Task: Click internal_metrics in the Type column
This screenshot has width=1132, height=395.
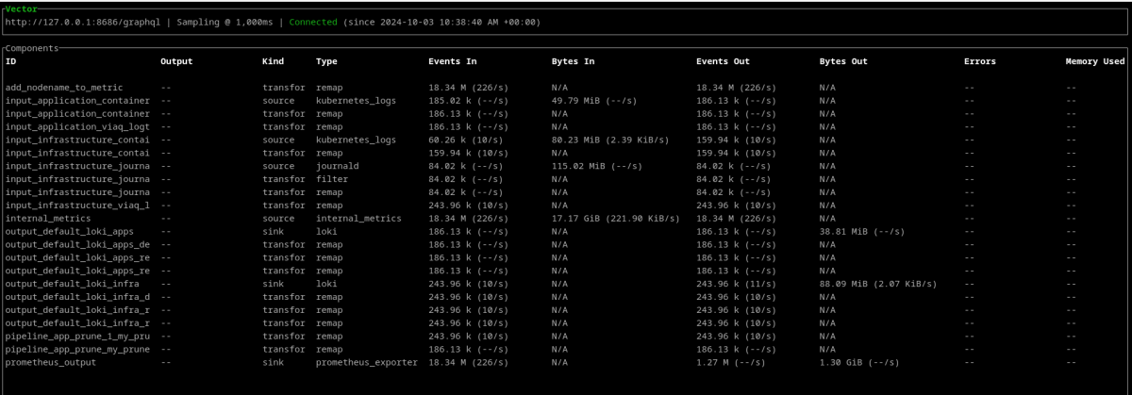Action: click(x=358, y=218)
